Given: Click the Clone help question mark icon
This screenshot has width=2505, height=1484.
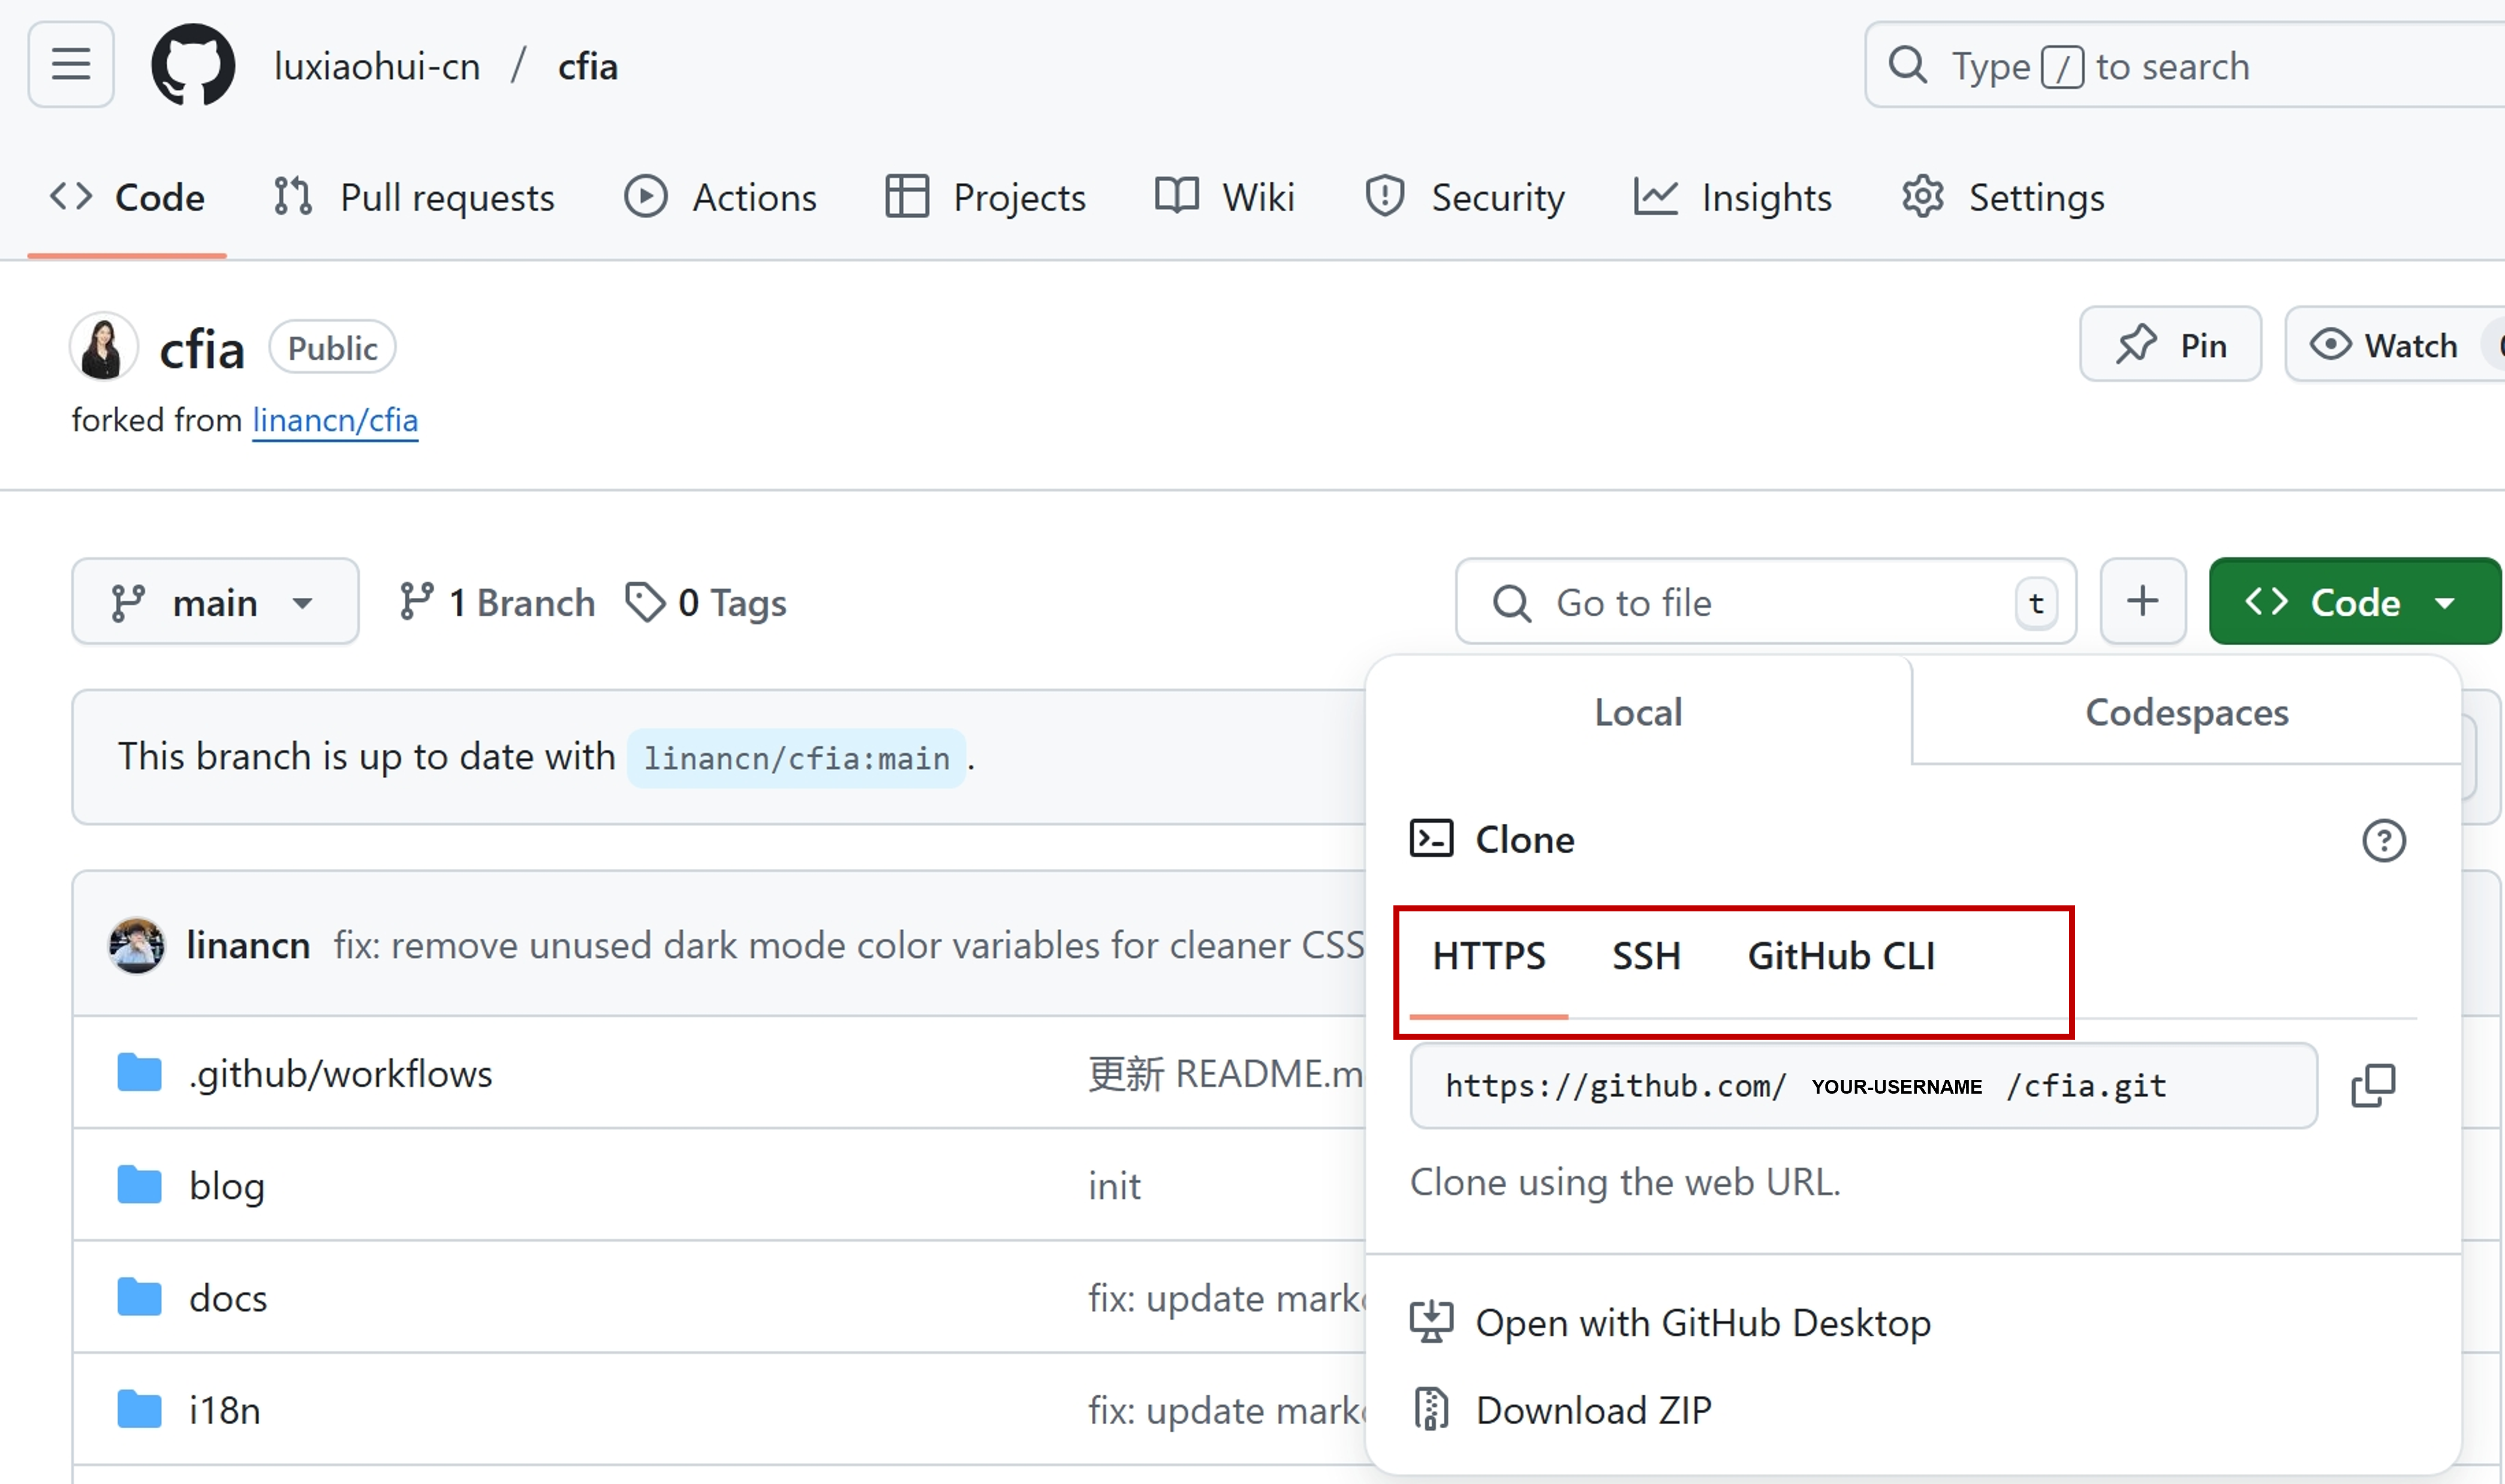Looking at the screenshot, I should pos(2383,840).
